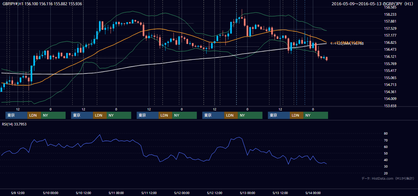Pick the 5/13 00:00 time label
This screenshot has width=418, height=196.
(x=247, y=193)
